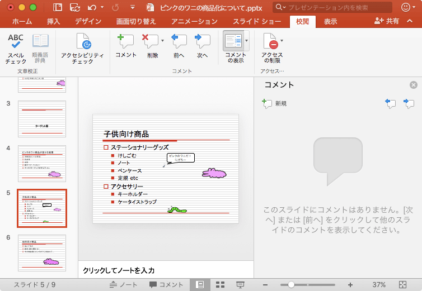Switch to the デザイン ribbon tab
The image size is (422, 291).
(x=88, y=22)
